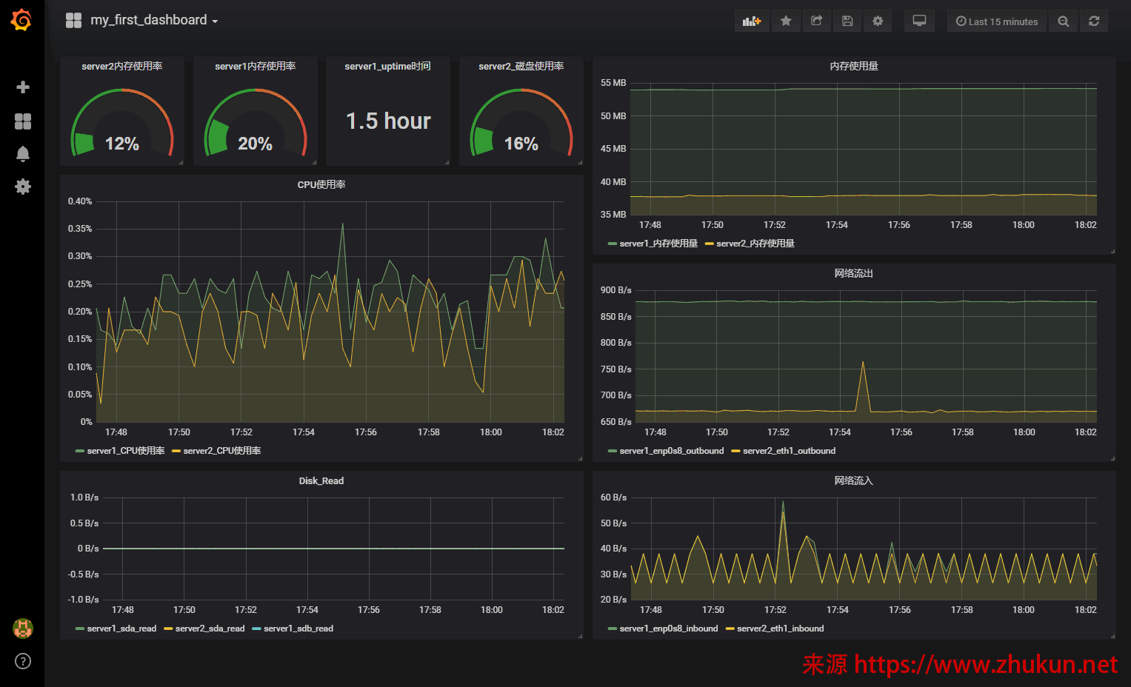Click server2_CPU使用率 yellow color swatch
Image resolution: width=1131 pixels, height=687 pixels.
click(176, 451)
